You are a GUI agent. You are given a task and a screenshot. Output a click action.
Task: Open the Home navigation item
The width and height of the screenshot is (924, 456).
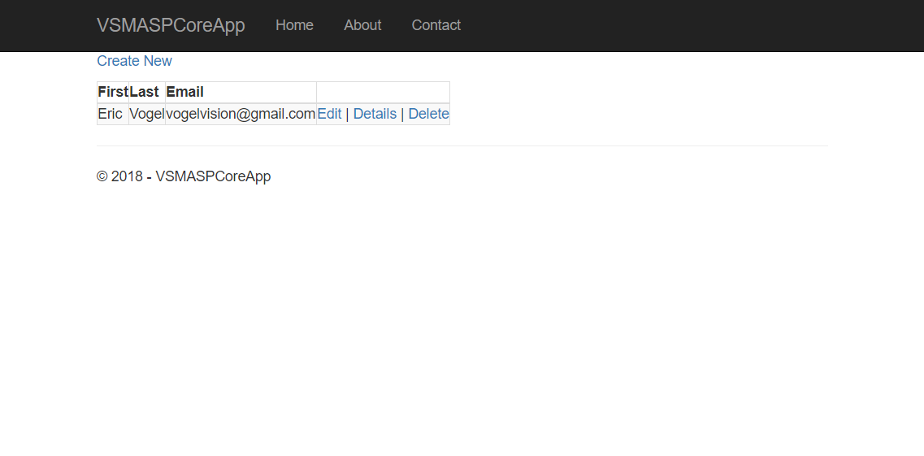(x=294, y=25)
